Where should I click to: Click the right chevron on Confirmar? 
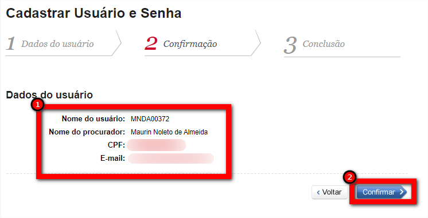tap(402, 192)
